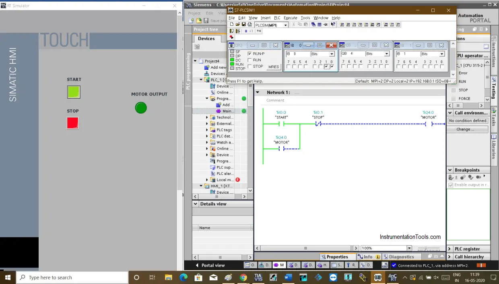The height and width of the screenshot is (284, 499).
Task: Open the Microsoft Word taskbar icon
Action: 288,277
